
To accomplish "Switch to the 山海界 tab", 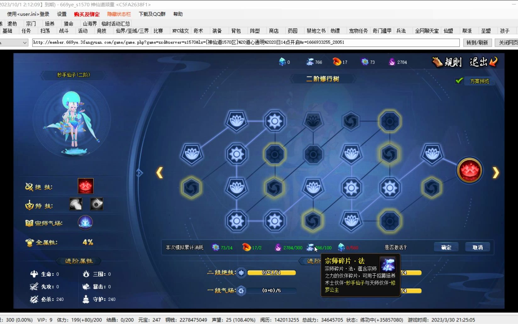I will pyautogui.click(x=90, y=24).
